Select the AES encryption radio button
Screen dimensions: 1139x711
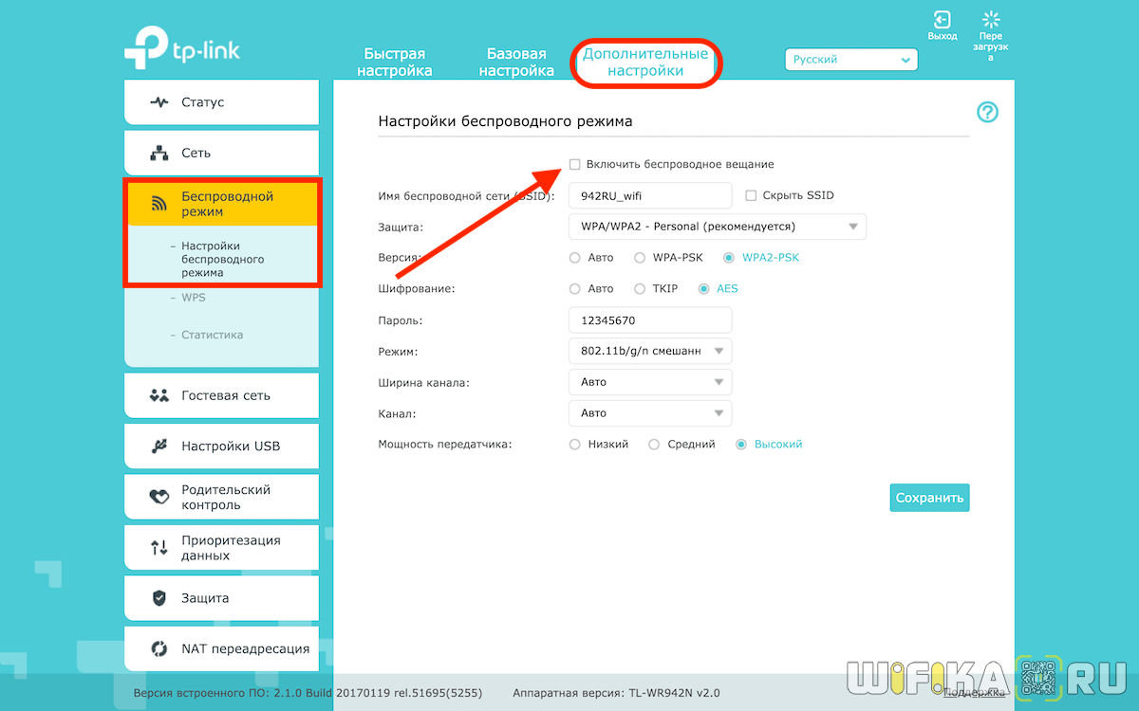coord(703,289)
